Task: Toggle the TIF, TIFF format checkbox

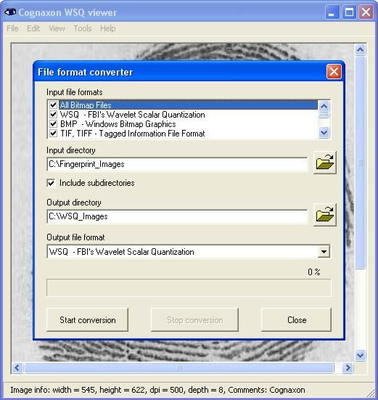Action: (x=53, y=134)
